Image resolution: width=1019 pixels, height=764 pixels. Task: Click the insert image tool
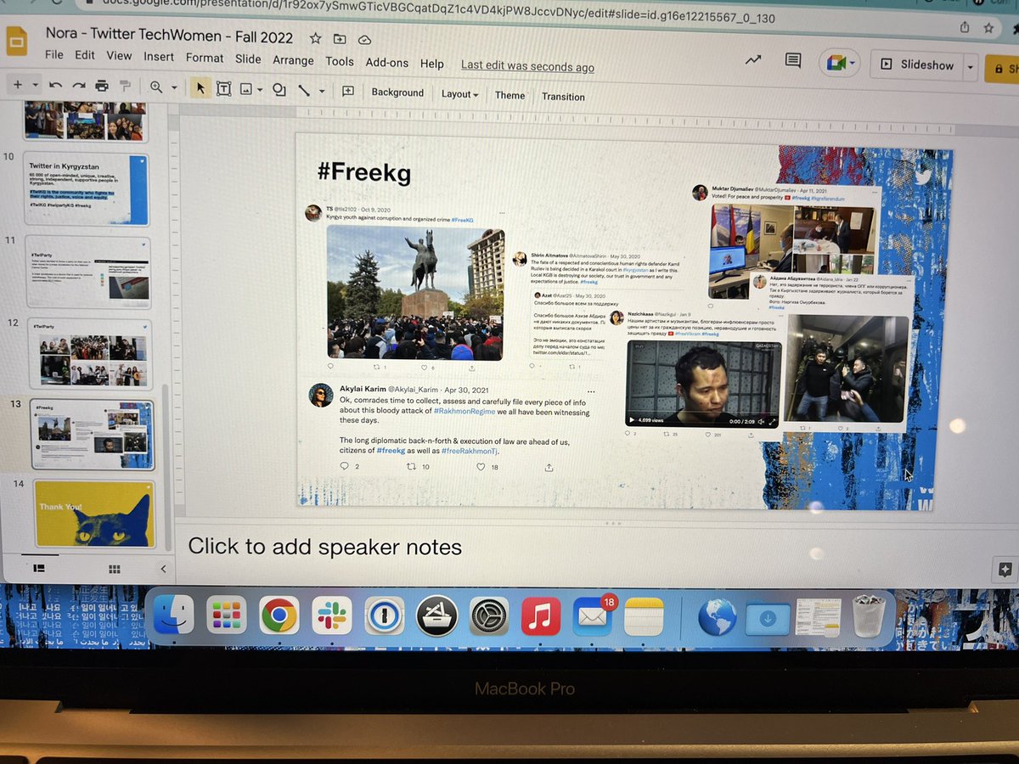[x=245, y=88]
